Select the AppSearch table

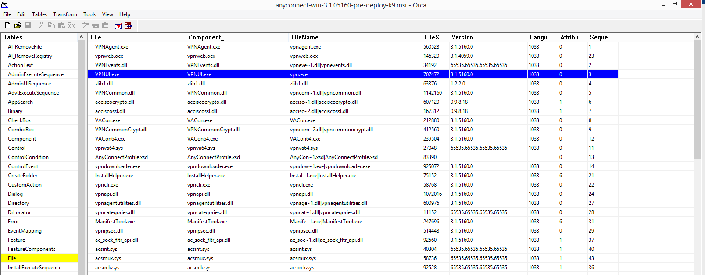(x=20, y=102)
